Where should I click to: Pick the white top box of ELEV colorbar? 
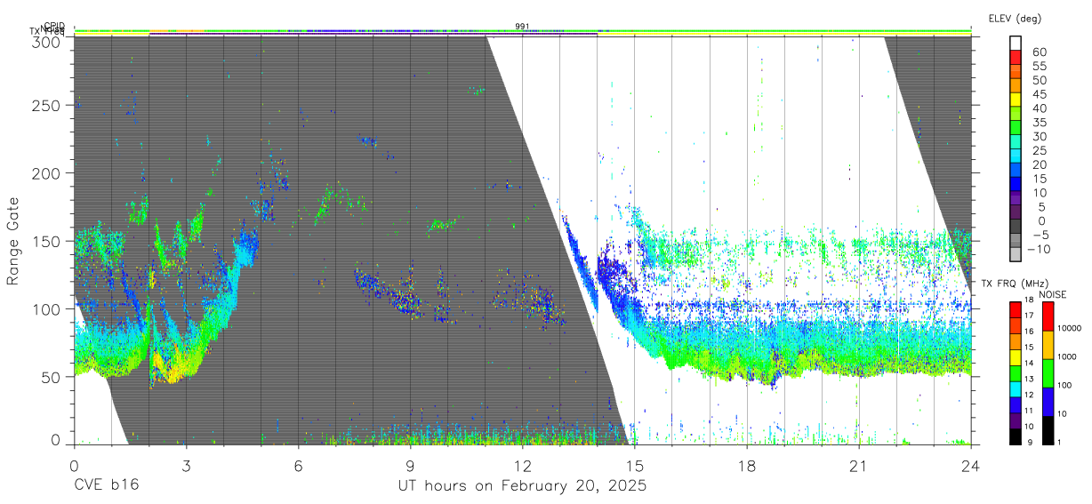click(1016, 44)
